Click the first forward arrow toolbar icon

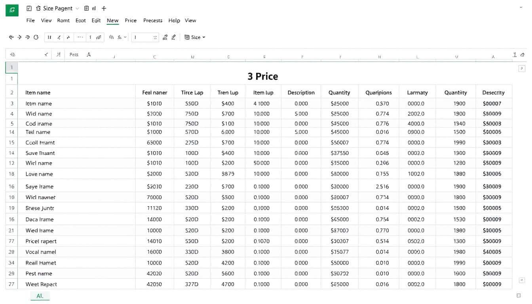pyautogui.click(x=19, y=37)
